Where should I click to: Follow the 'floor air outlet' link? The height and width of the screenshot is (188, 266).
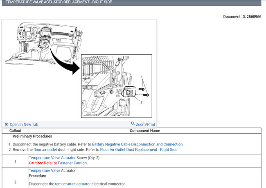click(x=45, y=150)
